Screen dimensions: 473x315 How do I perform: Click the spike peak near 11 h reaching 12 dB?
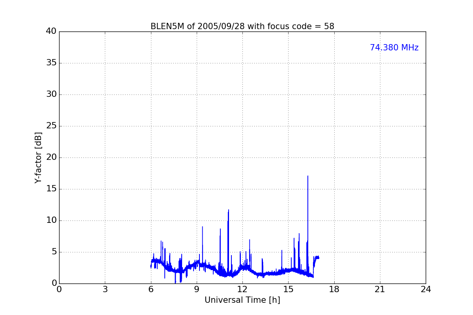[x=228, y=210]
